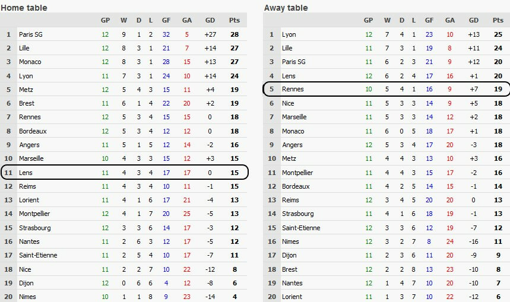Open Lyon in the Away table
Viewport: 510px width, 302px height.
289,34
